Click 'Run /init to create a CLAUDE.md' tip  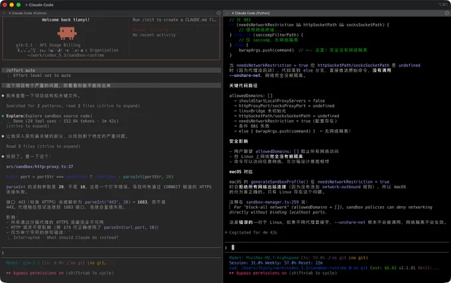pyautogui.click(x=174, y=20)
